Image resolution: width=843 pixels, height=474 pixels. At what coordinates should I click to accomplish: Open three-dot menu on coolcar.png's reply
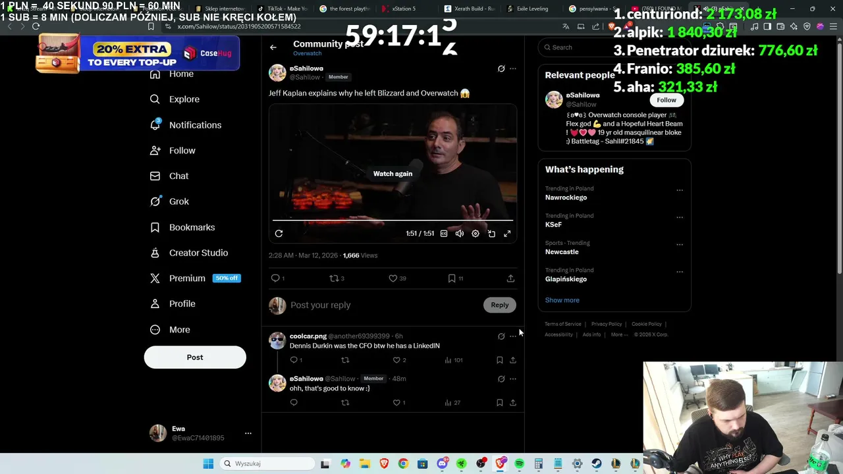coord(513,336)
